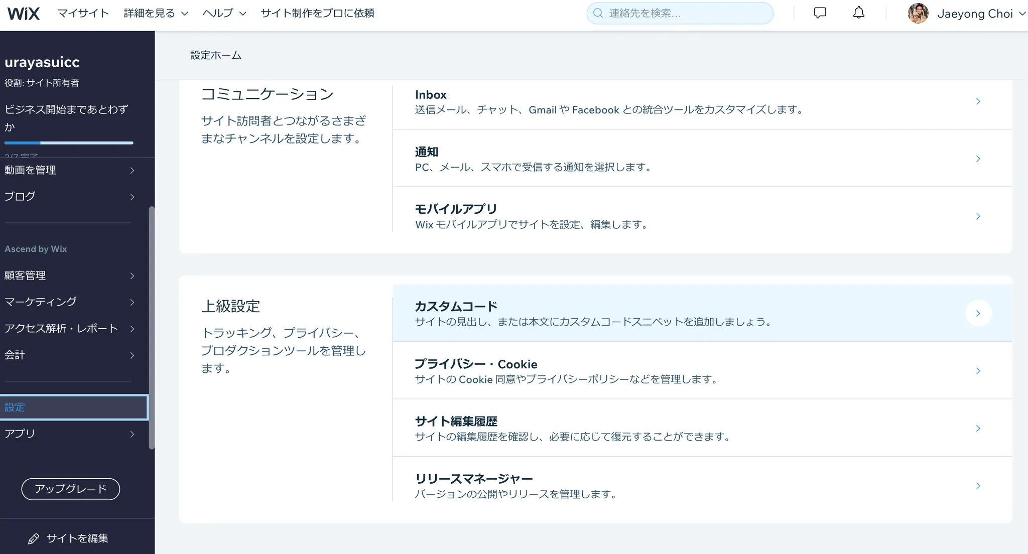Click the アップグレード button
The image size is (1028, 554).
tap(70, 489)
